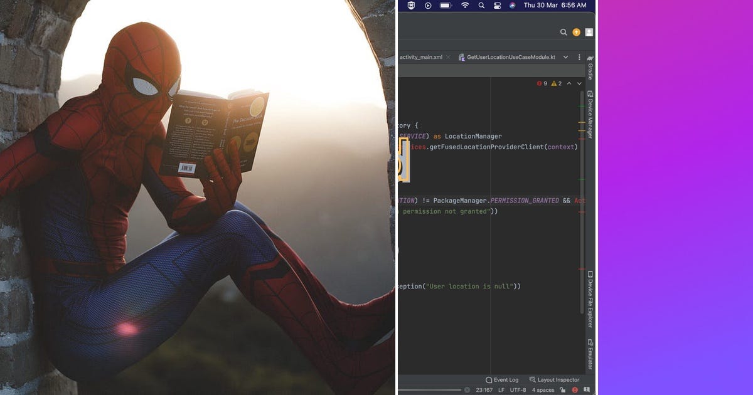Open the Event Log

[x=502, y=379]
